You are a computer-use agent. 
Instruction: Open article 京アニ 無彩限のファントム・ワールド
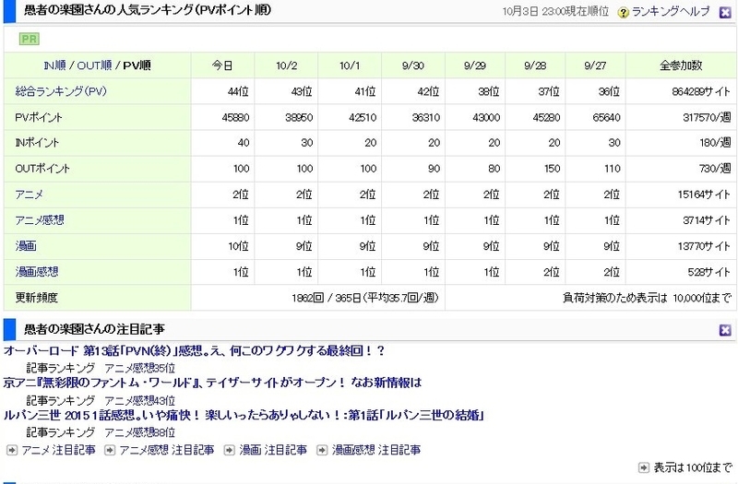212,383
